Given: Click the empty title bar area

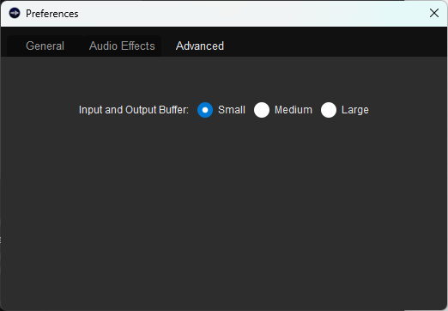Looking at the screenshot, I should 251,14.
